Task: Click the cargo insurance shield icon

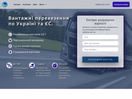Action: point(10,52)
